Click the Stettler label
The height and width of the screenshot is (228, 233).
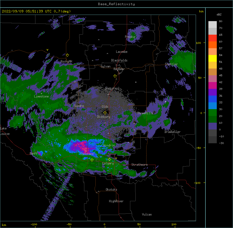point(171,64)
